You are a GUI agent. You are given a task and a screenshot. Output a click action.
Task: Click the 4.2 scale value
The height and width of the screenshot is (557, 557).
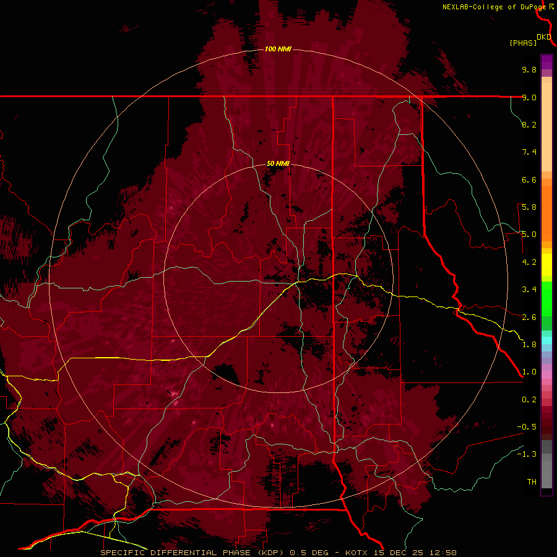(529, 262)
